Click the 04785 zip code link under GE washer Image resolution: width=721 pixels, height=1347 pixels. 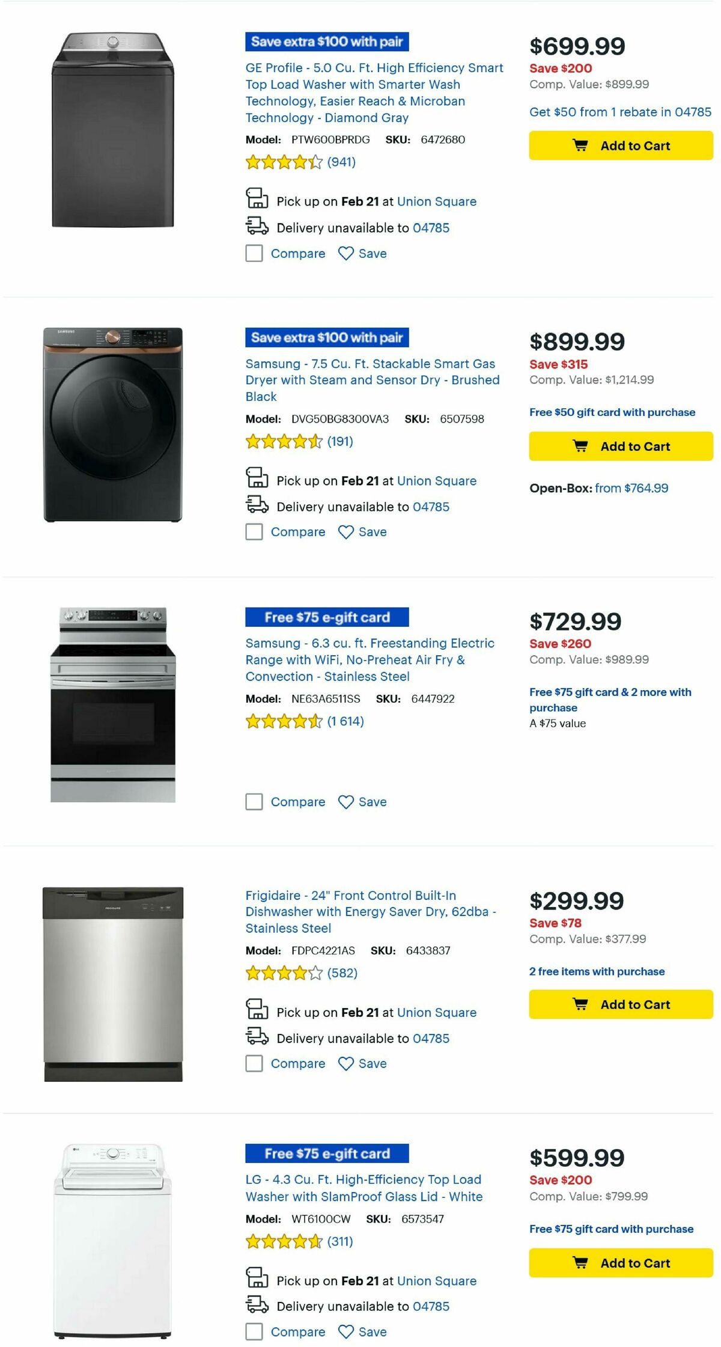pyautogui.click(x=430, y=228)
